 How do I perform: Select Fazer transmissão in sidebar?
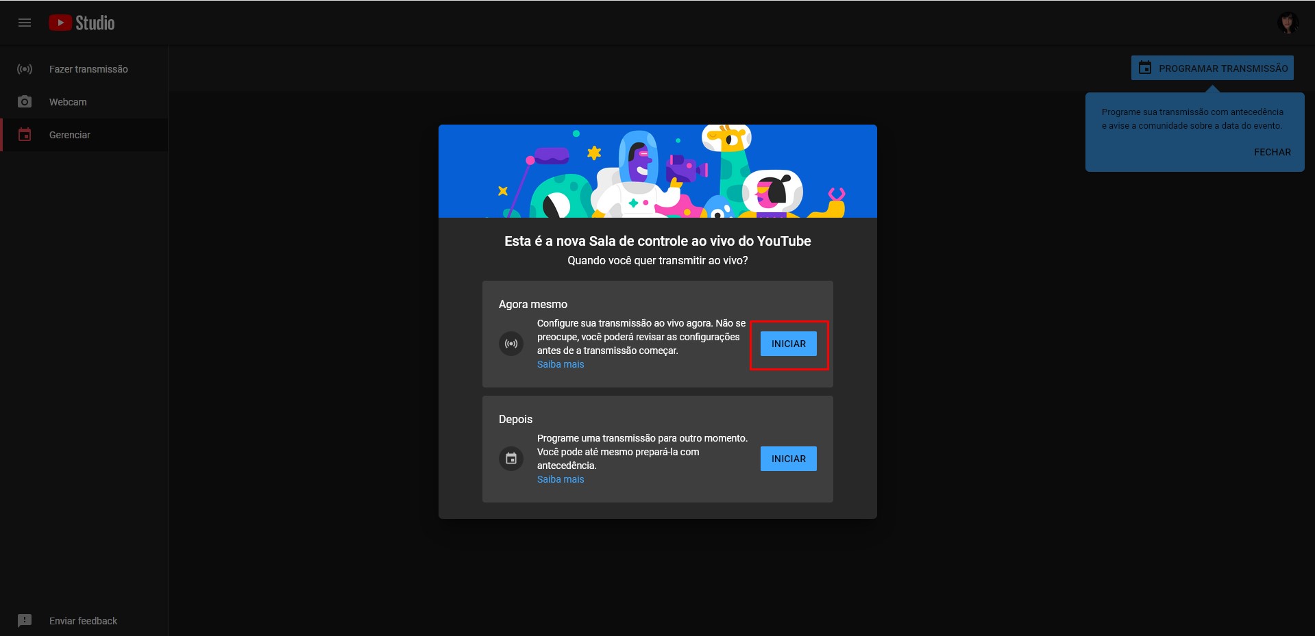coord(84,69)
